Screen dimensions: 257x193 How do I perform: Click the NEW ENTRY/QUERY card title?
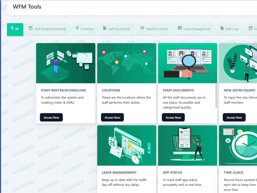point(240,90)
